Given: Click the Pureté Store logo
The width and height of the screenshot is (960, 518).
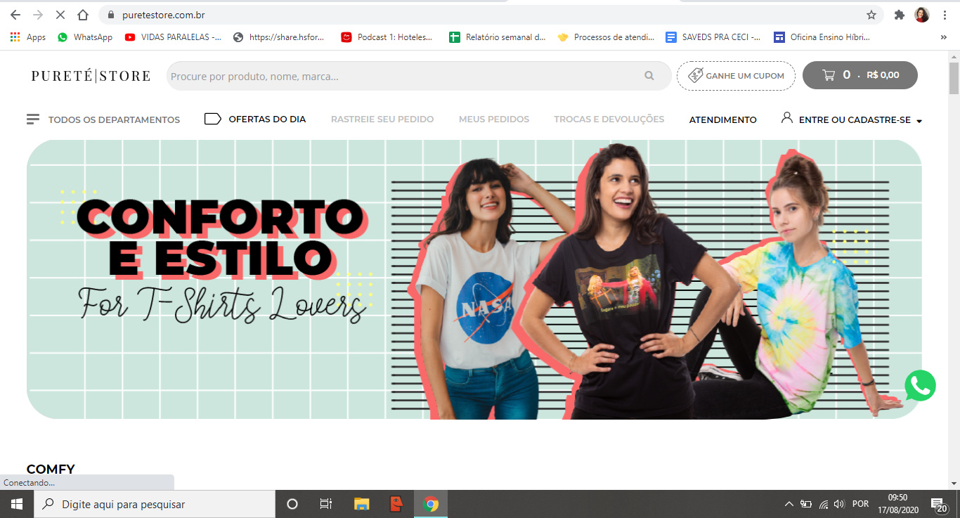Looking at the screenshot, I should point(91,76).
